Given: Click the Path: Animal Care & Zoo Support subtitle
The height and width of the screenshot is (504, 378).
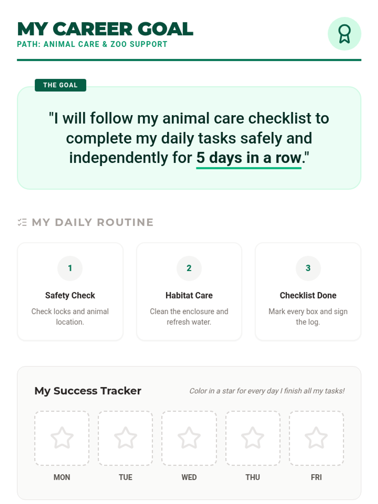Looking at the screenshot, I should click(x=92, y=44).
